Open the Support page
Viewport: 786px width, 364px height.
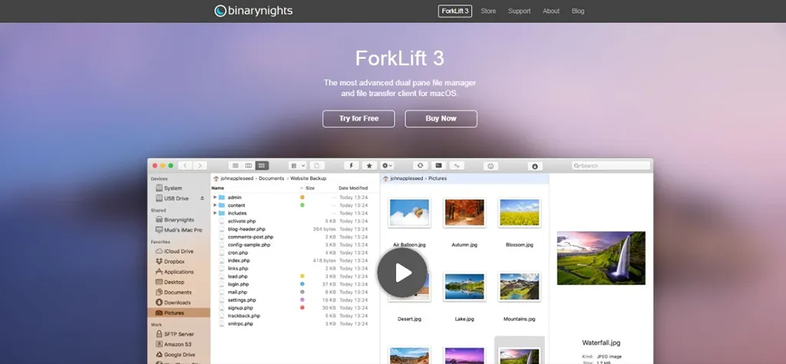coord(519,11)
